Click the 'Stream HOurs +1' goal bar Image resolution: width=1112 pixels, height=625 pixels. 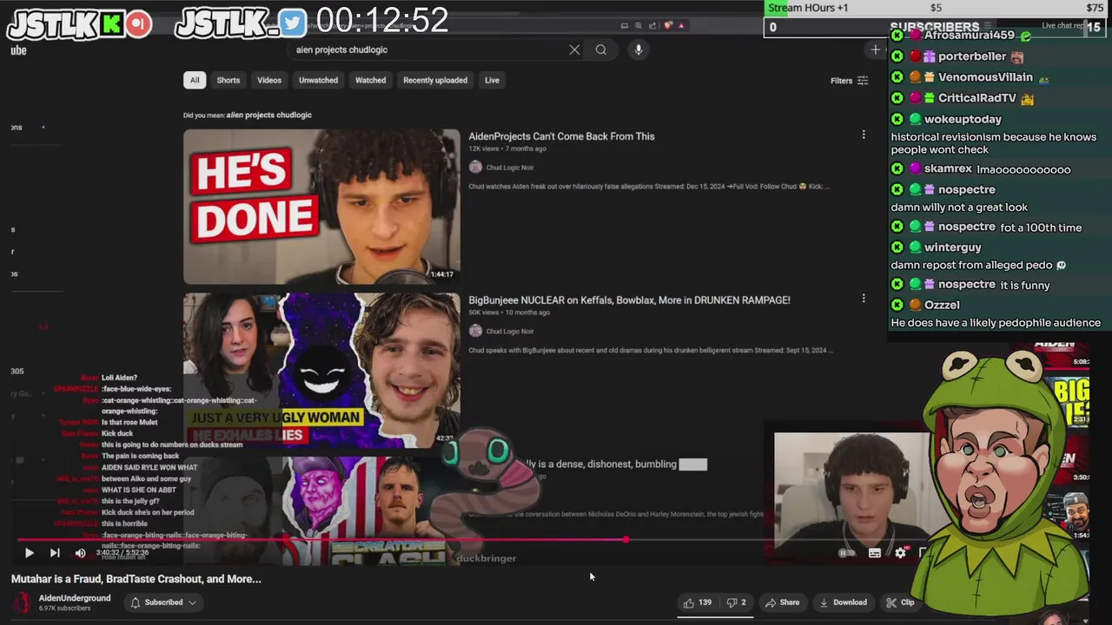click(x=936, y=8)
